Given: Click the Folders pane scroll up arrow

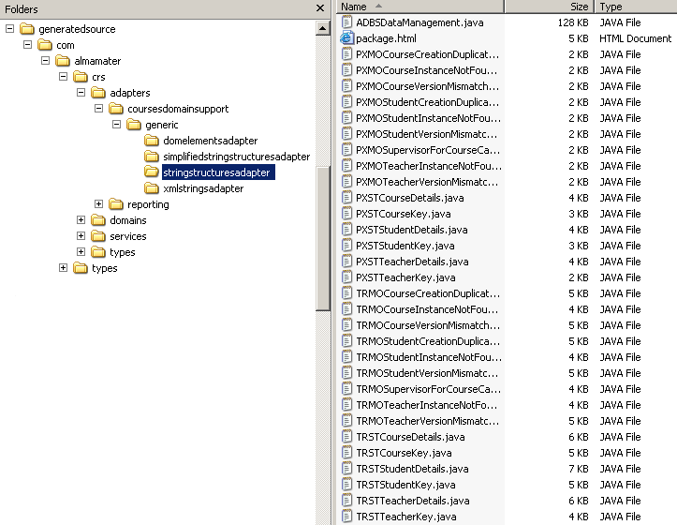Looking at the screenshot, I should (x=322, y=29).
